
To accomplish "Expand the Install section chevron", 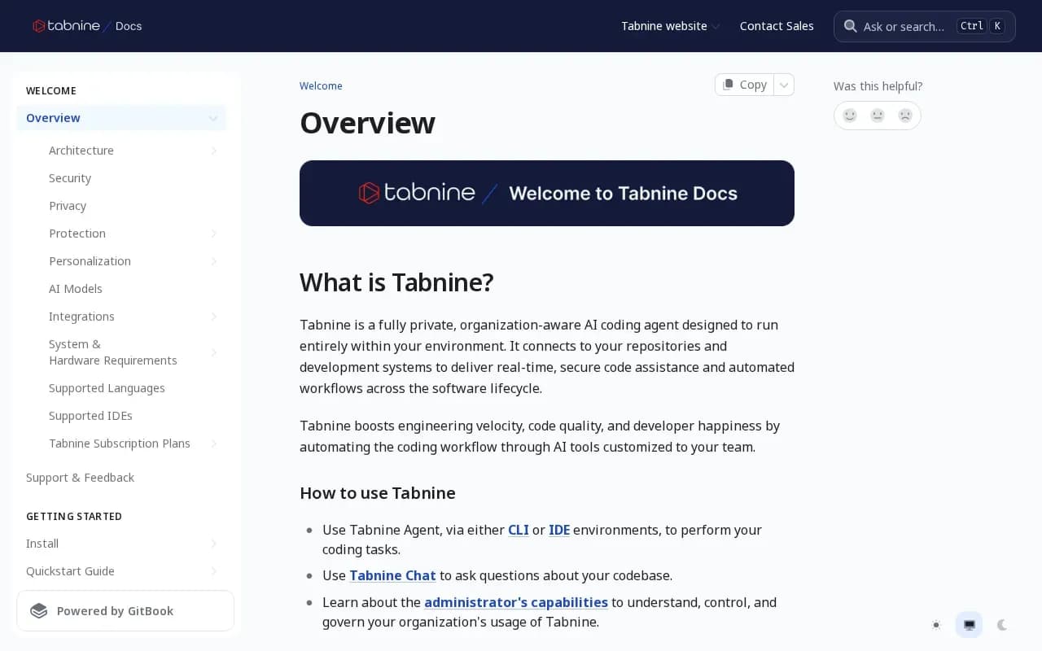I will pyautogui.click(x=214, y=544).
